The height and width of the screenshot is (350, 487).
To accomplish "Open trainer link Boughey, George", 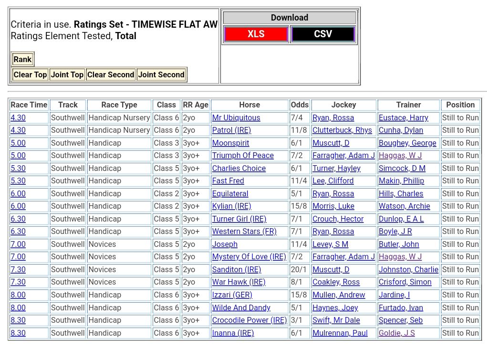I will click(x=407, y=143).
